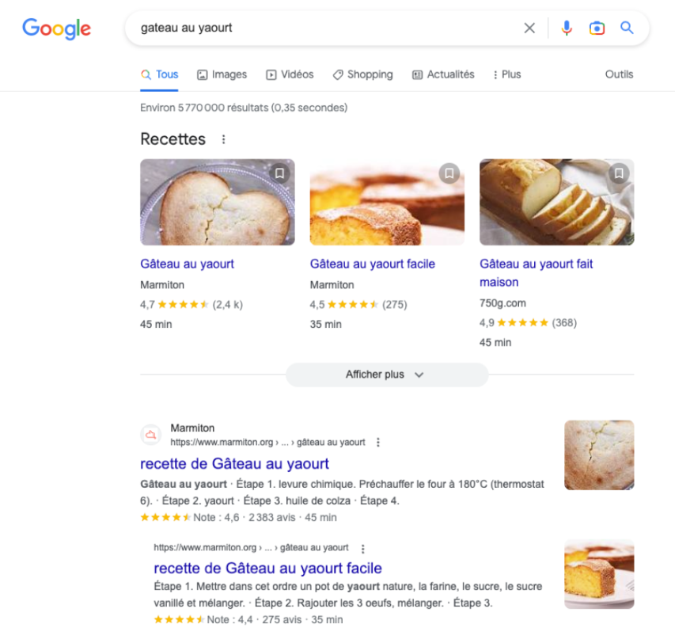
Task: Bookmark the Gâteau au yaourt facile recipe
Action: (x=449, y=173)
